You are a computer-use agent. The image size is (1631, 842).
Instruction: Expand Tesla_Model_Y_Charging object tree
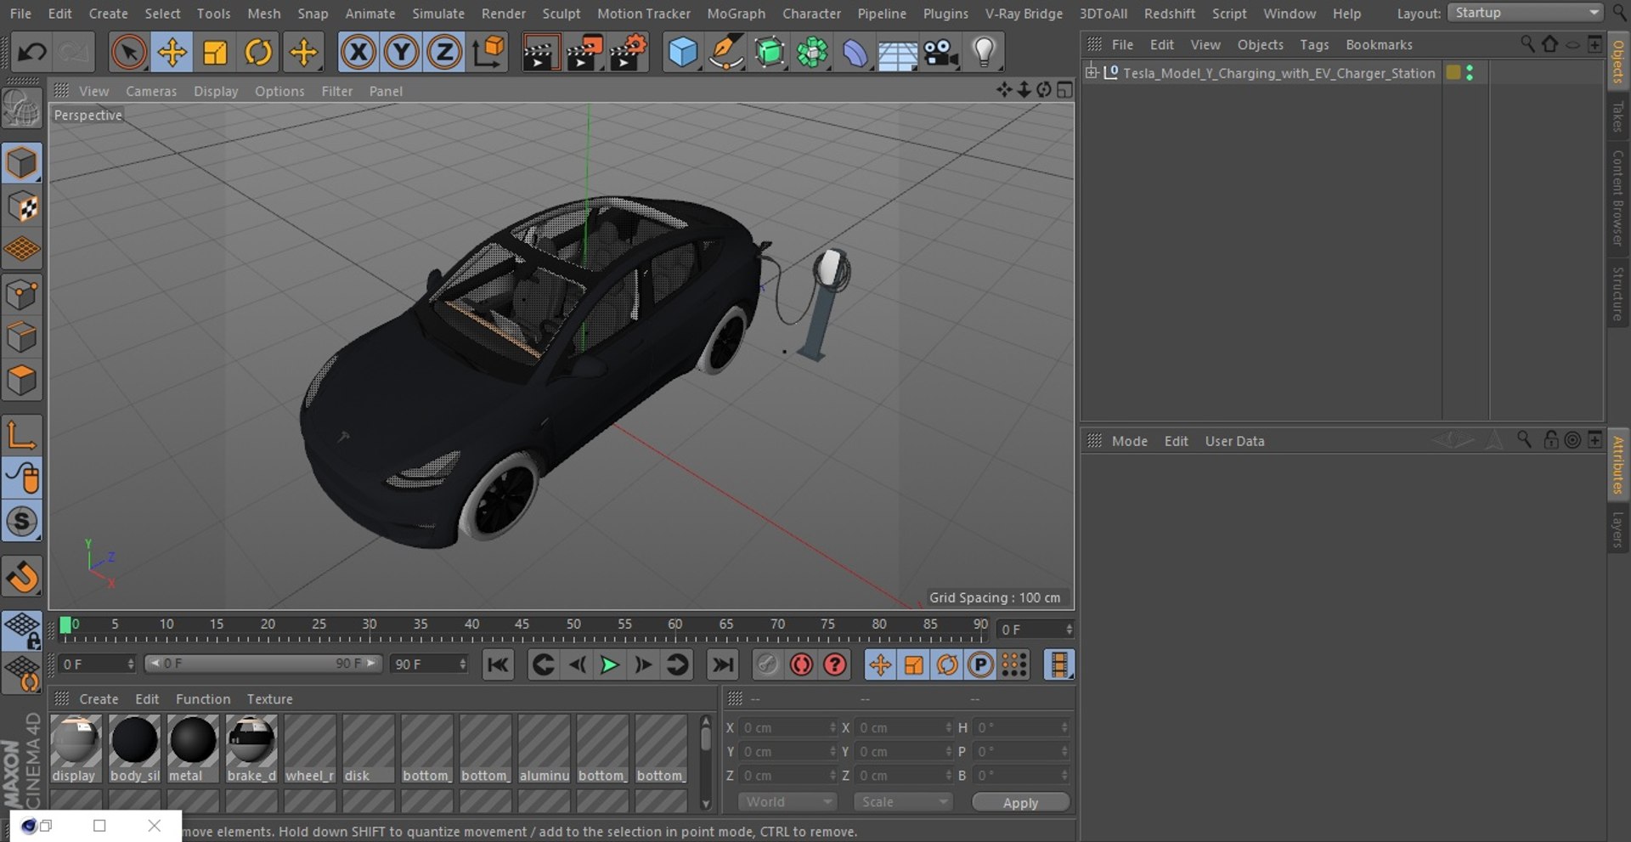pyautogui.click(x=1092, y=73)
